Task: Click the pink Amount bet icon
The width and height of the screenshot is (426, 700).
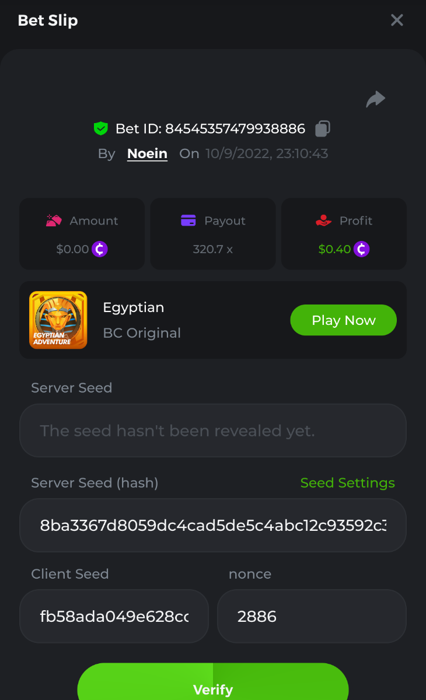Action: click(x=54, y=220)
